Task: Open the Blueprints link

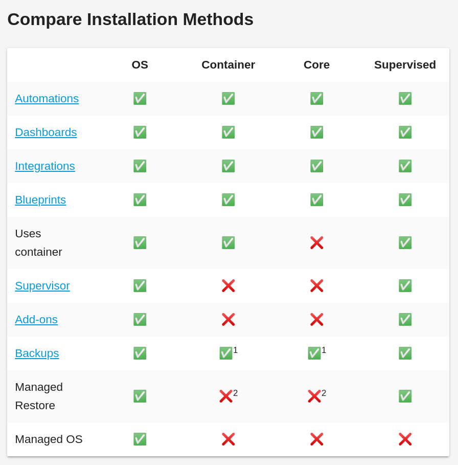Action: (x=40, y=200)
